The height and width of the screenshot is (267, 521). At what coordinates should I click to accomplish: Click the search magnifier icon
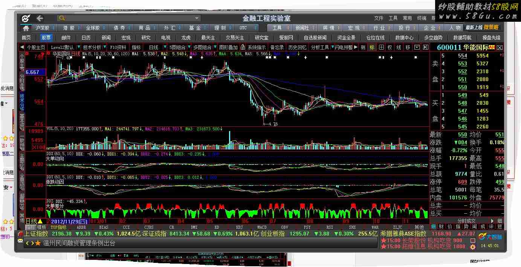coord(62,18)
